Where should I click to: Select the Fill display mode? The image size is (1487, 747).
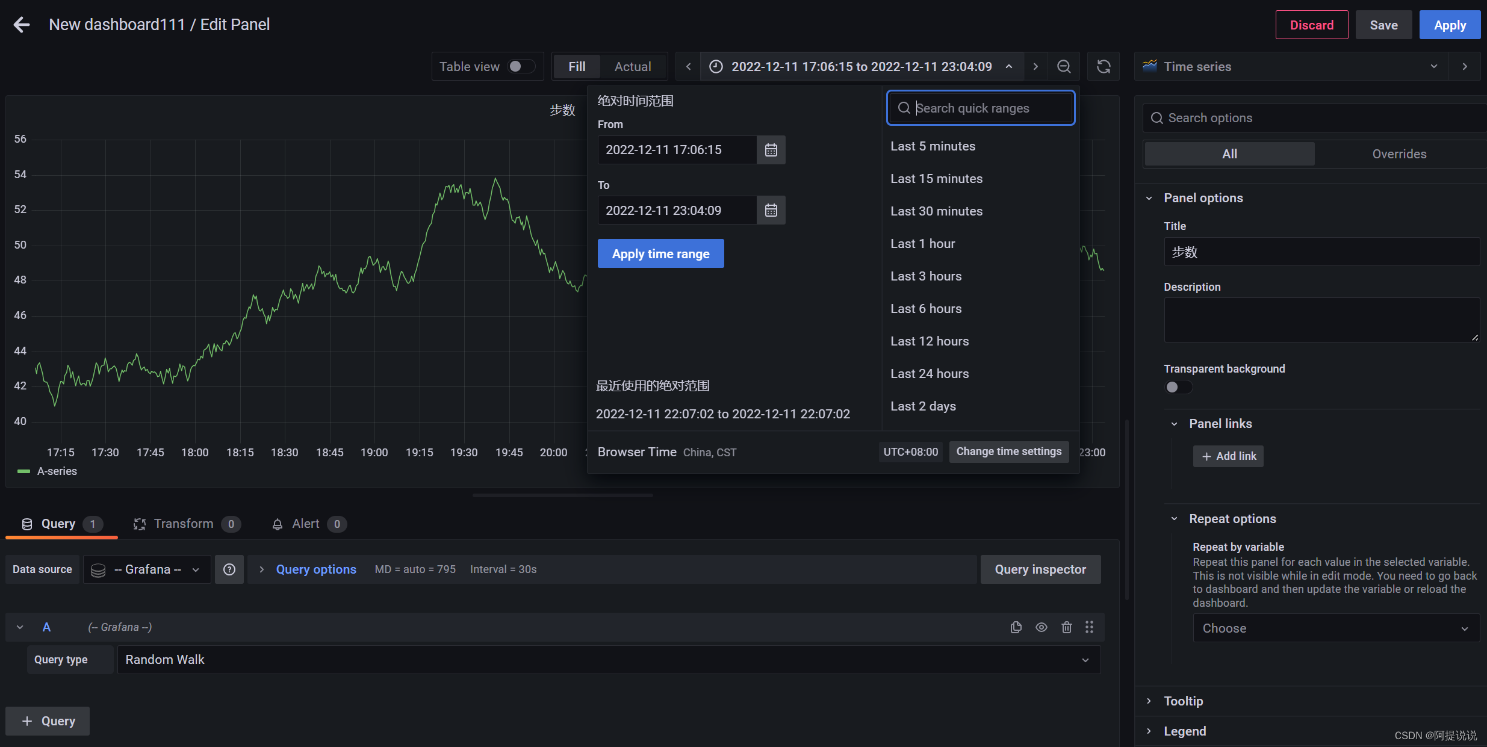click(x=577, y=67)
